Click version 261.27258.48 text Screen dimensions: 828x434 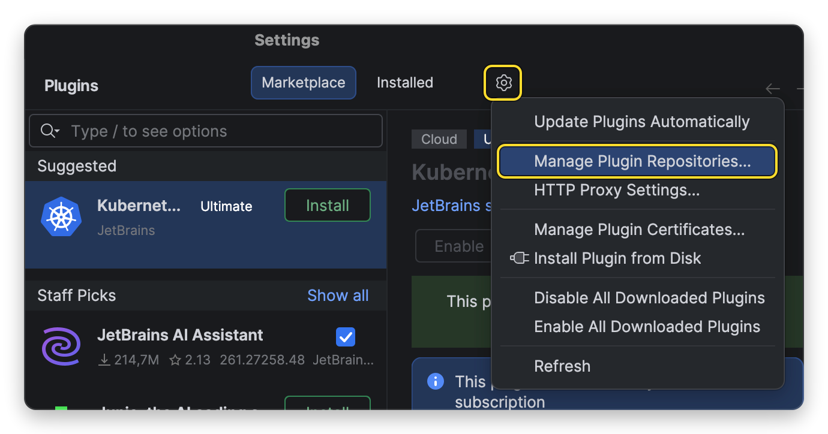(x=262, y=360)
